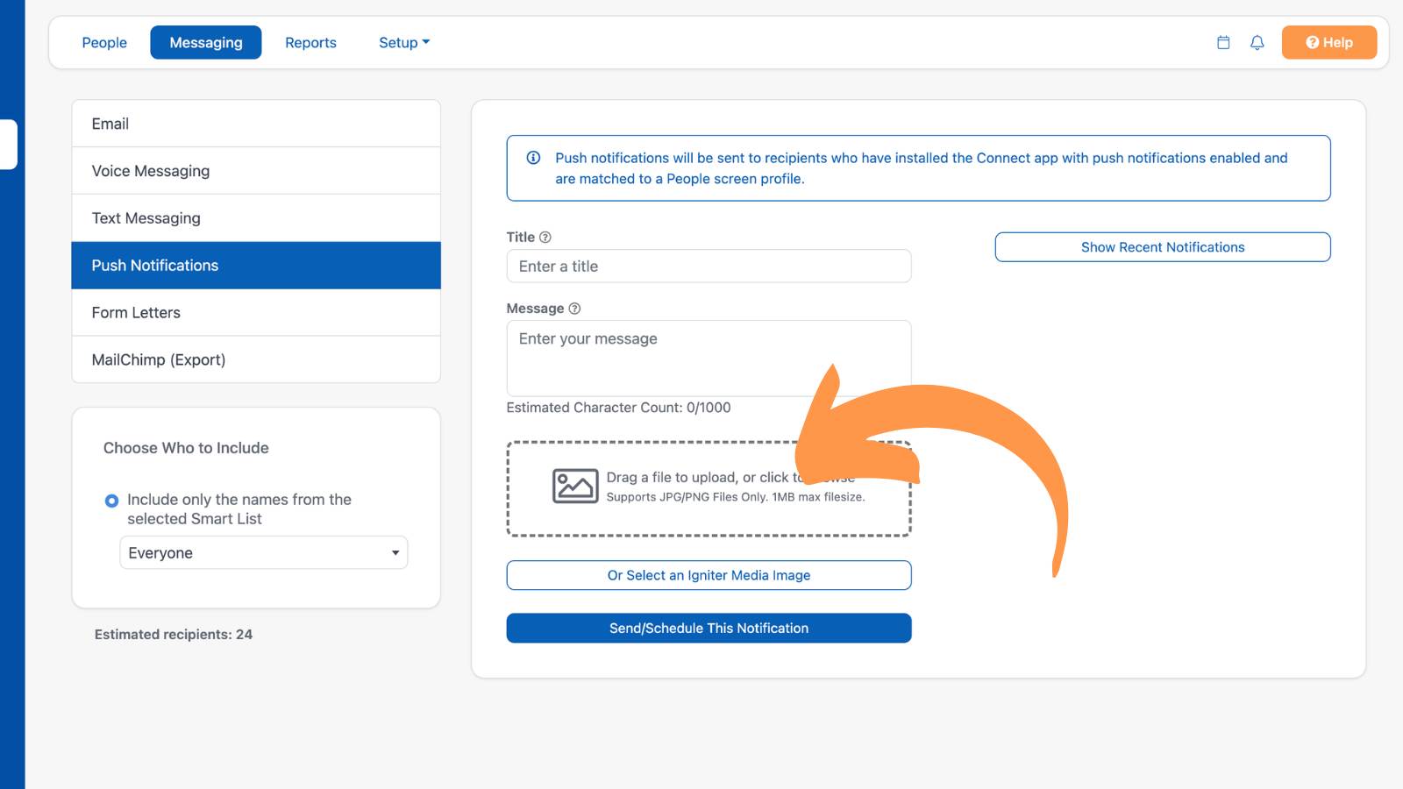Click the Estimated recipients: 24 text
This screenshot has width=1403, height=789.
(174, 635)
